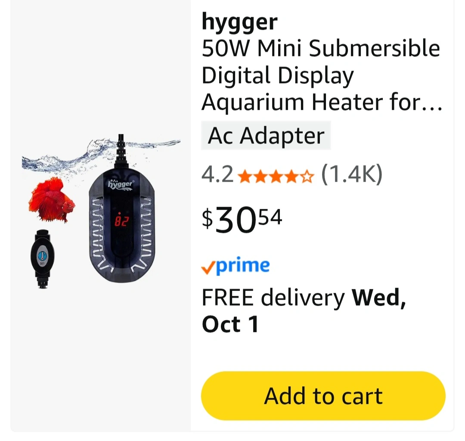Screen dimensions: 465x441
Task: Select the empty fifth rating star
Action: [x=307, y=177]
